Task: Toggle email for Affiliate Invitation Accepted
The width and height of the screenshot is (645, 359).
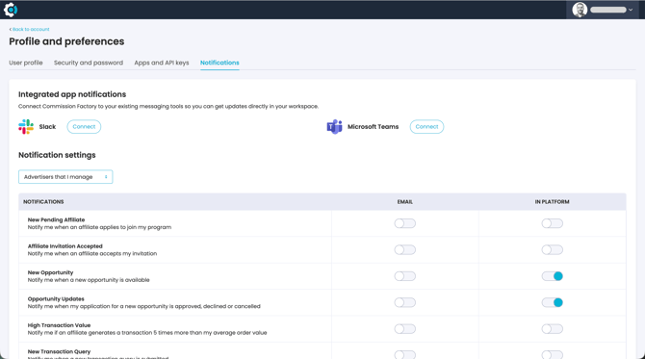Action: 405,249
